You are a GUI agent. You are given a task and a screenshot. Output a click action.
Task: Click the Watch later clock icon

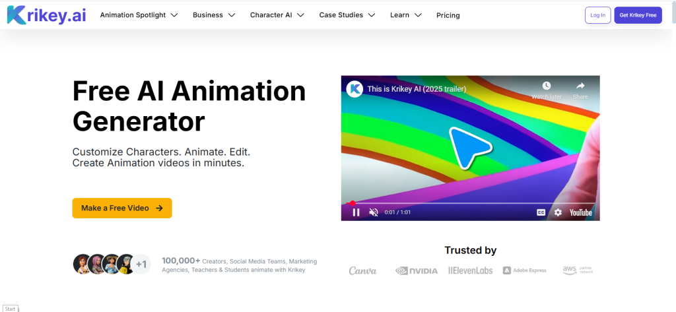[x=546, y=86]
